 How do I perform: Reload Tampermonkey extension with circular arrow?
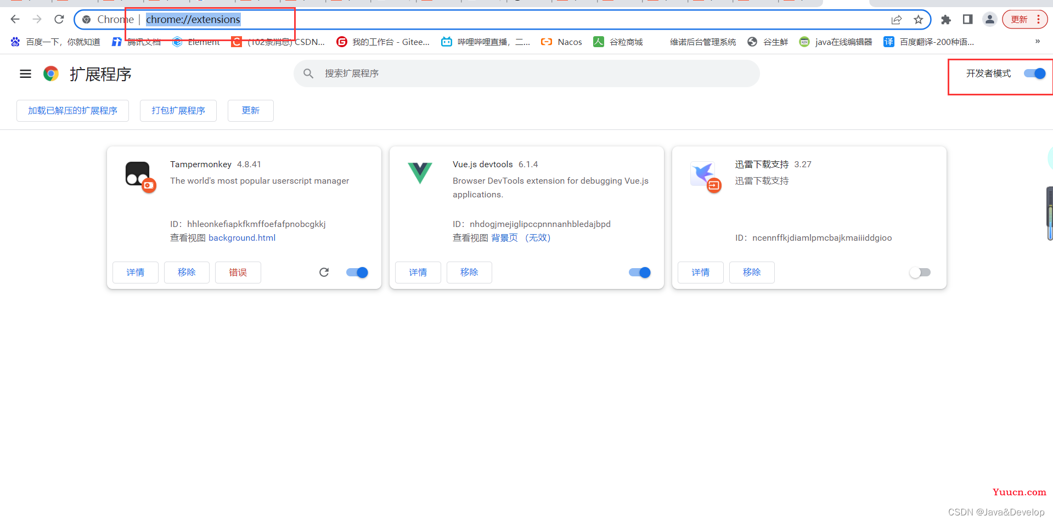coord(324,273)
